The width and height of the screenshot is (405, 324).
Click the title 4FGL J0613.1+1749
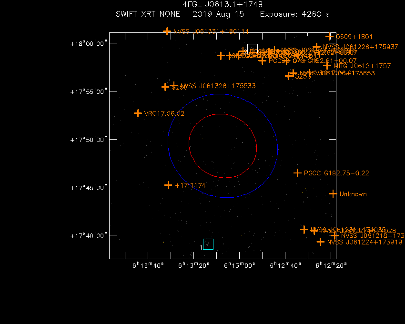click(x=223, y=4)
